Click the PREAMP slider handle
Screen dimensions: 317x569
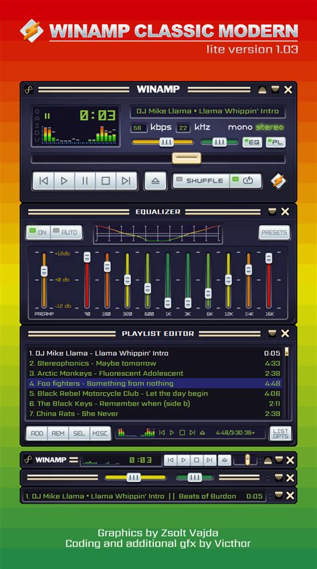click(x=44, y=270)
